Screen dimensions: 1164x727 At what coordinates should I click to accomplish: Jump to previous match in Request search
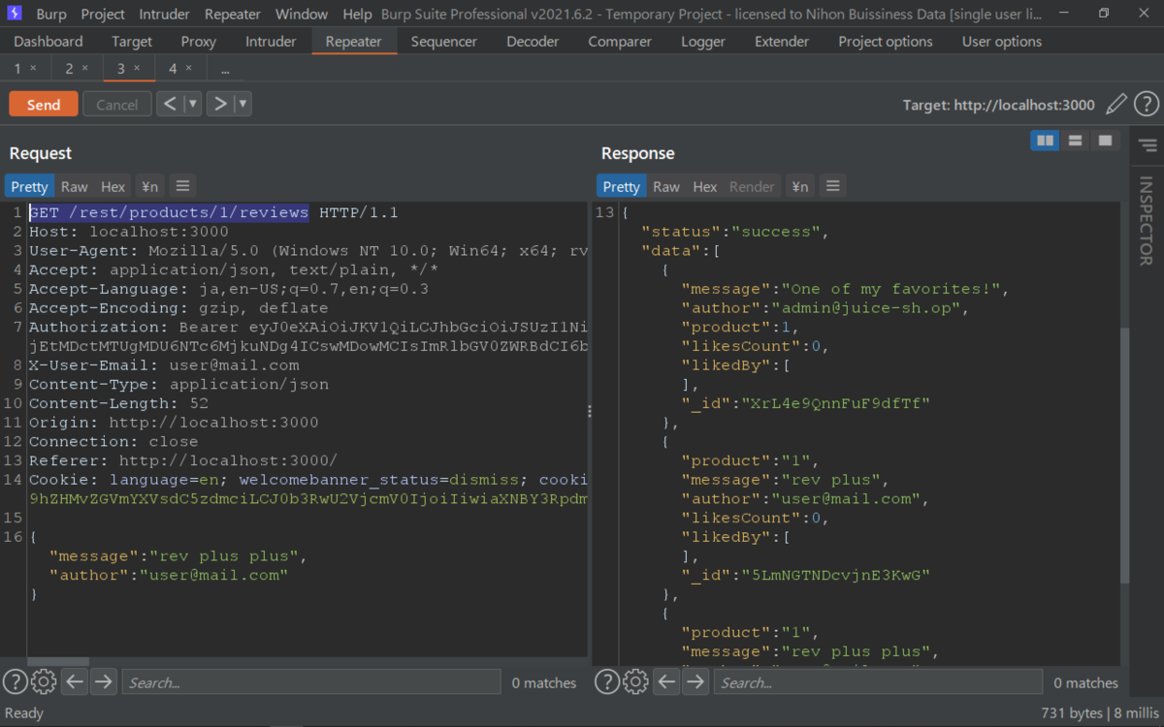pos(75,681)
